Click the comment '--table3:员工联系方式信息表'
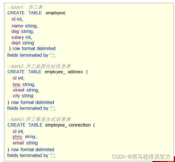The image size is (175, 162). coord(39,119)
